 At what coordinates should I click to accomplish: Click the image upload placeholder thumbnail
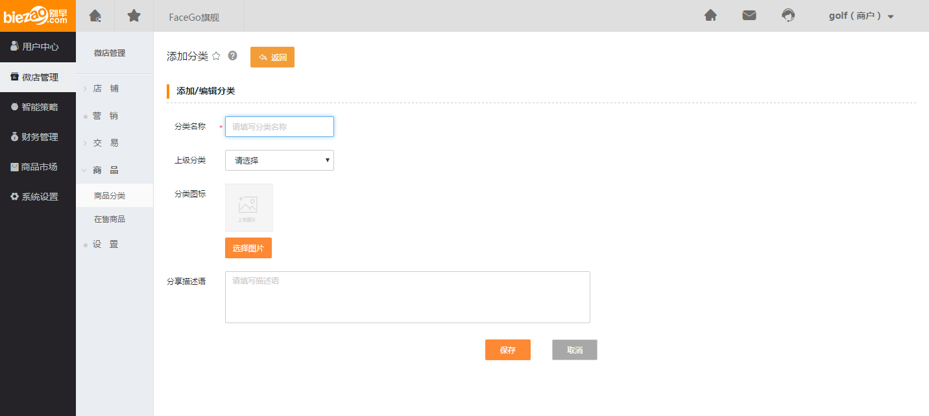pyautogui.click(x=248, y=208)
